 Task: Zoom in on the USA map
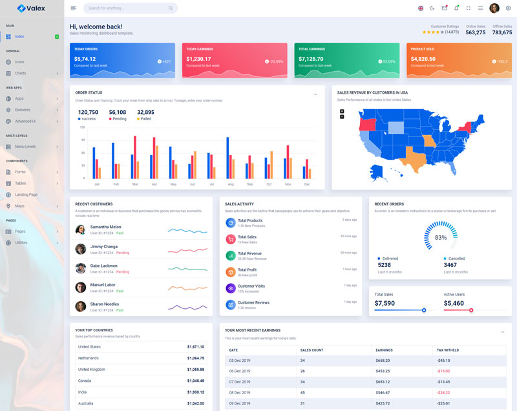(x=342, y=111)
